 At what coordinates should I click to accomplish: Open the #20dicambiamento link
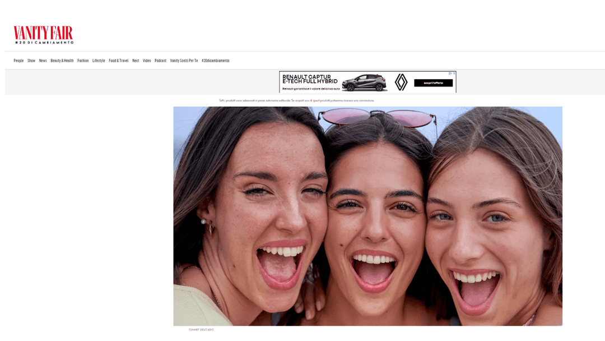click(x=215, y=61)
